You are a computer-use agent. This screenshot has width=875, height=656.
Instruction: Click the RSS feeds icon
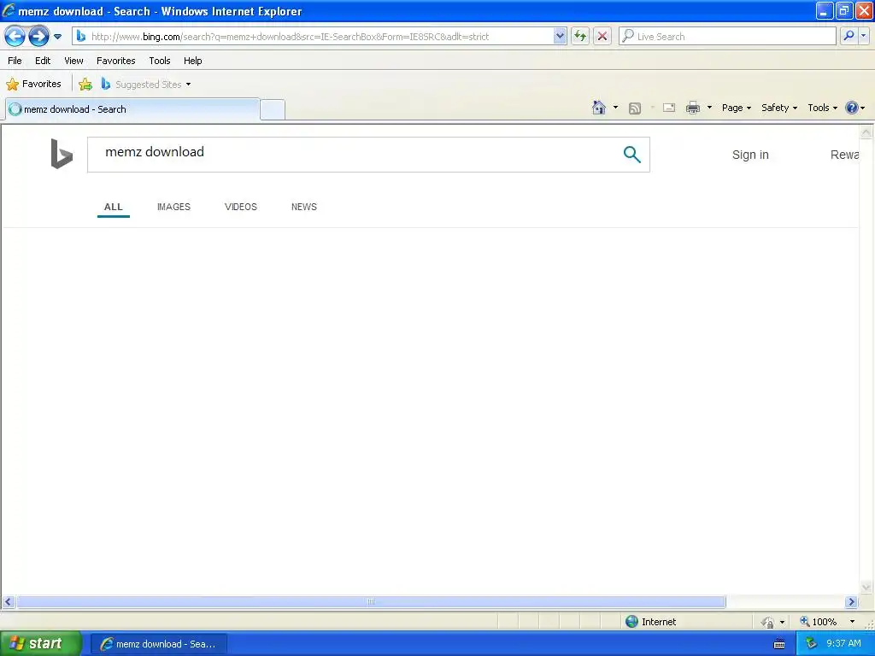(635, 108)
